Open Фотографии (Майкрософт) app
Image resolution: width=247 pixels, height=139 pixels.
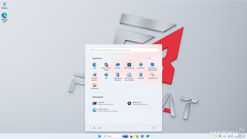coord(152,66)
